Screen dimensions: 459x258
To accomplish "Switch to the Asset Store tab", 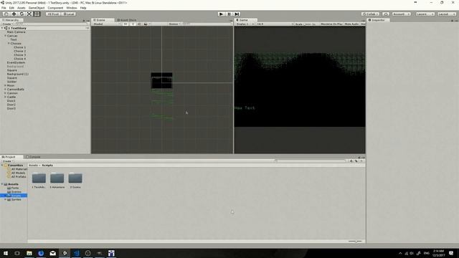I will pos(127,20).
